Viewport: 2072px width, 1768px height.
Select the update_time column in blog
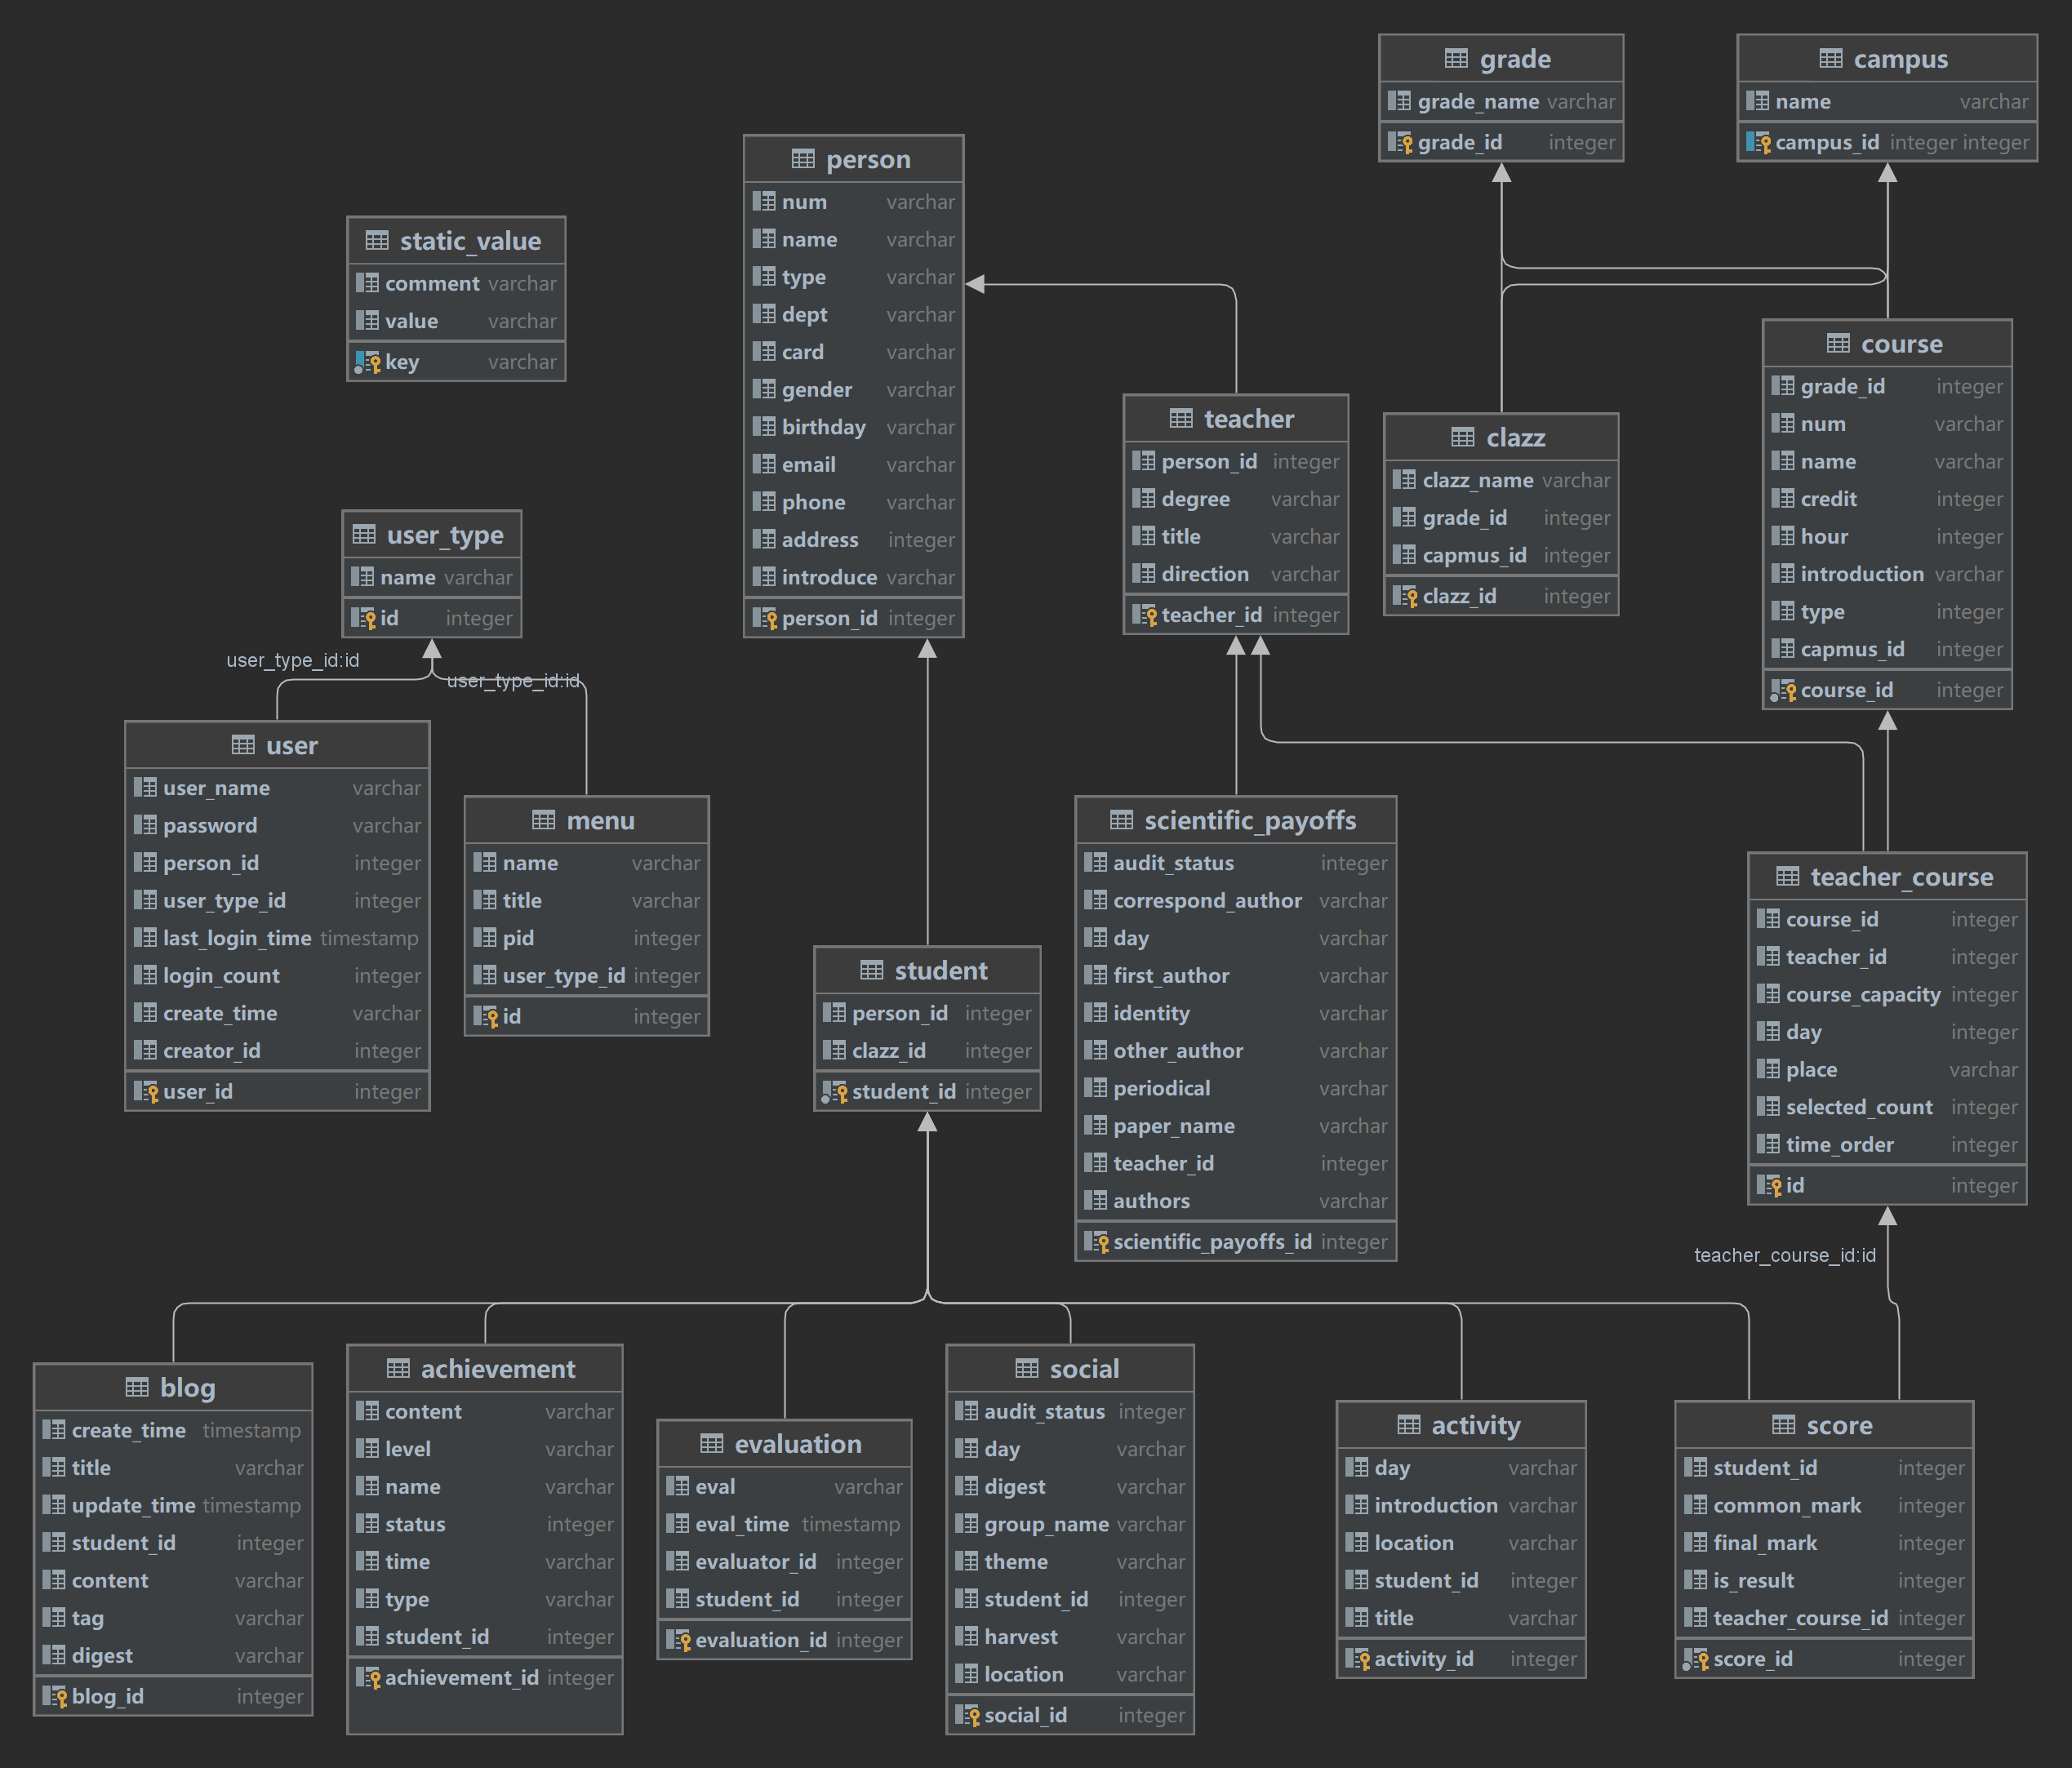point(173,1505)
